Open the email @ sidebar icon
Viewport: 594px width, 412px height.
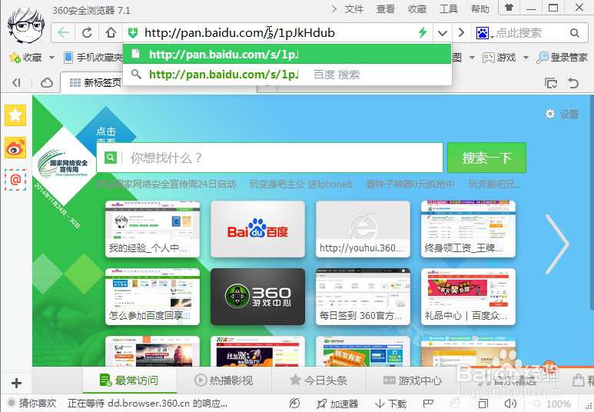[x=15, y=180]
